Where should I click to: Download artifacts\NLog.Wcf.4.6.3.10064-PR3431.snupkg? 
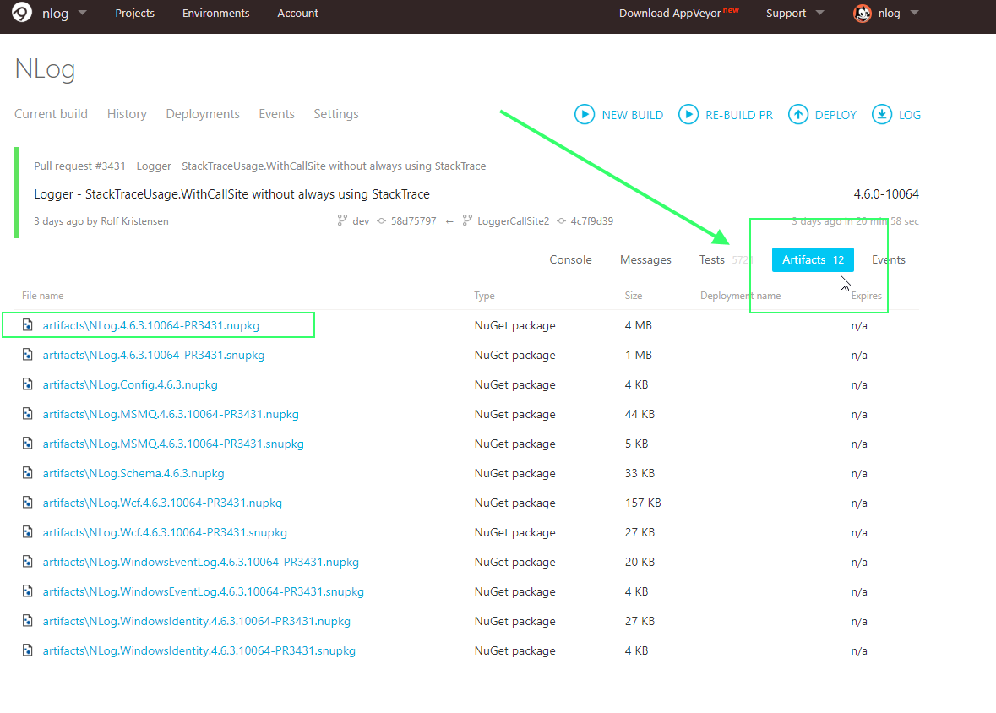(x=165, y=532)
